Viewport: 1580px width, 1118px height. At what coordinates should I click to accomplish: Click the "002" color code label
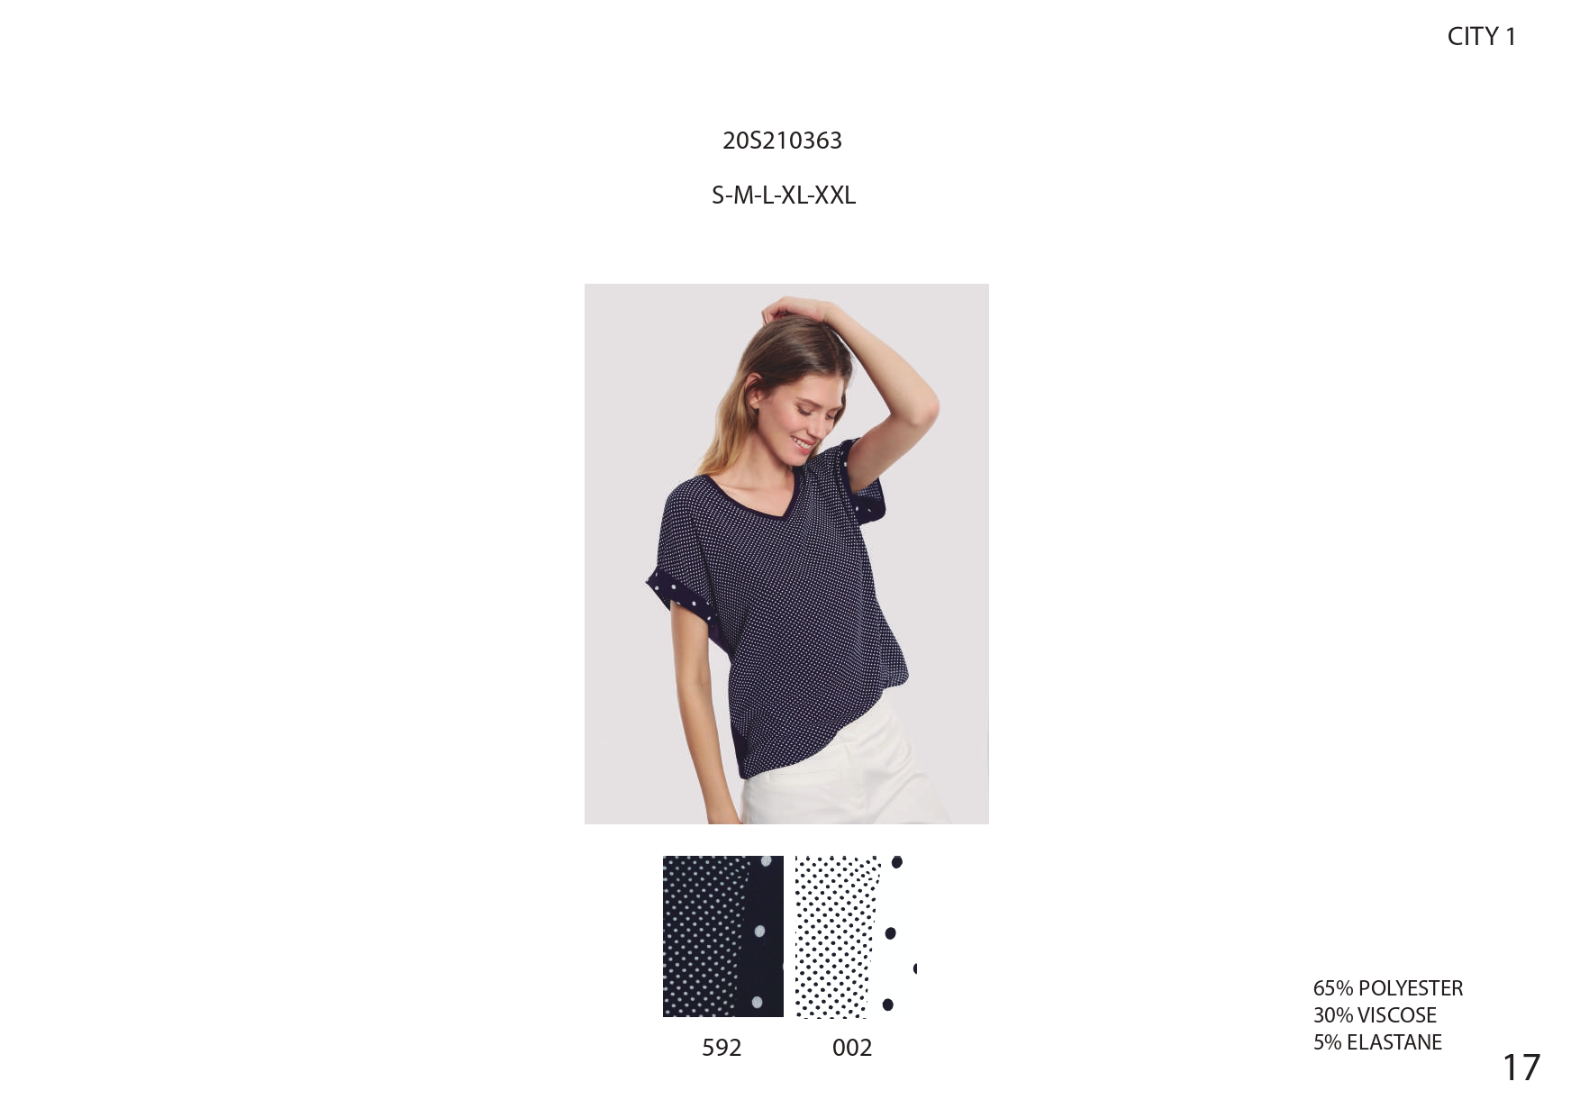pos(852,1048)
